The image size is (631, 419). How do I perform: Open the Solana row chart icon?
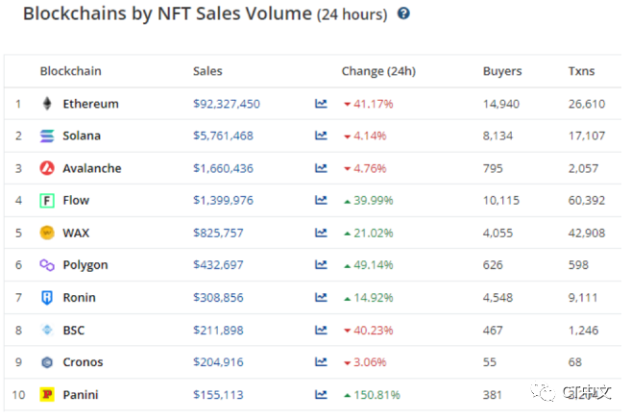point(321,136)
